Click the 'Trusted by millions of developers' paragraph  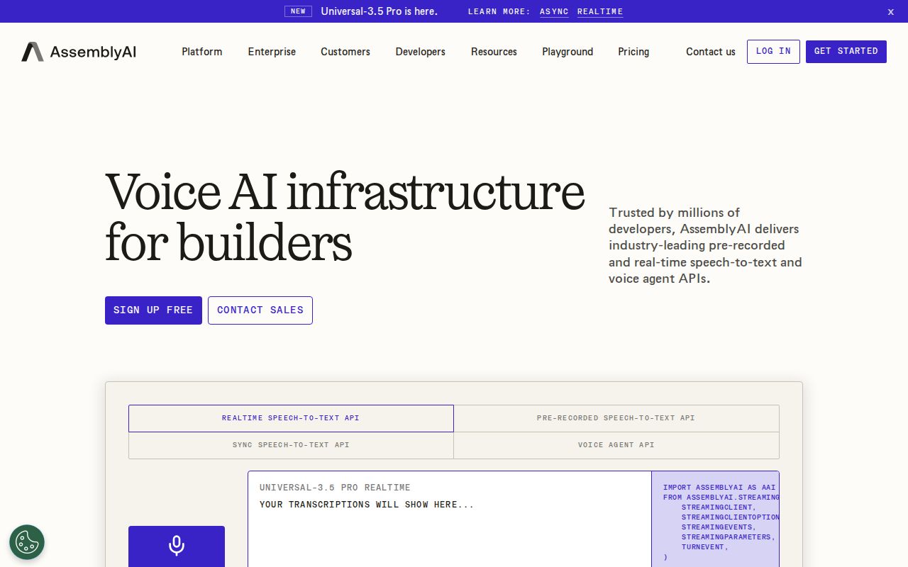(x=705, y=245)
